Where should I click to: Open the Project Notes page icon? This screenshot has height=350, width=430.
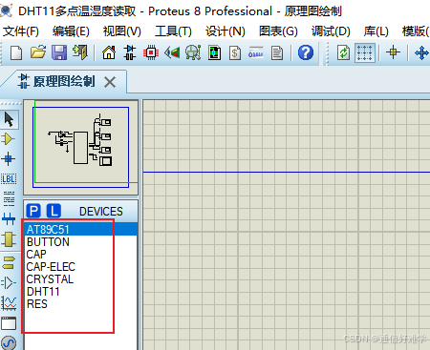pyautogui.click(x=277, y=52)
